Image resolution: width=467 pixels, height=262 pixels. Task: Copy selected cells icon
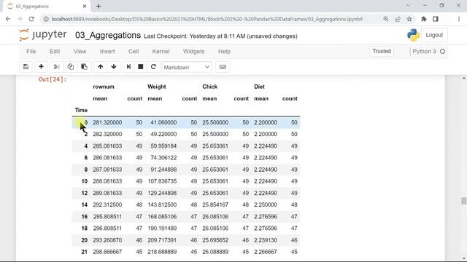click(70, 67)
